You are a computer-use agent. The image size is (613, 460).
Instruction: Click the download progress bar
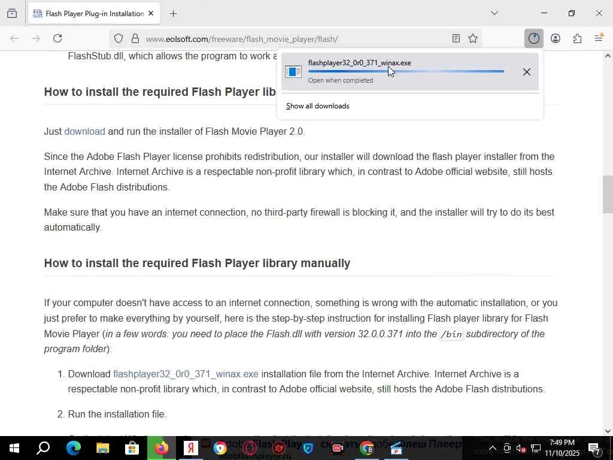pyautogui.click(x=406, y=71)
